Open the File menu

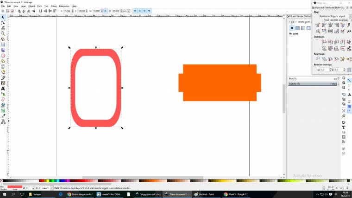point(3,6)
